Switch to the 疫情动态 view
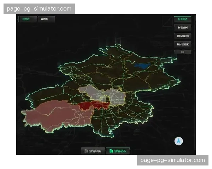The width and height of the screenshot is (212, 169). [118, 151]
